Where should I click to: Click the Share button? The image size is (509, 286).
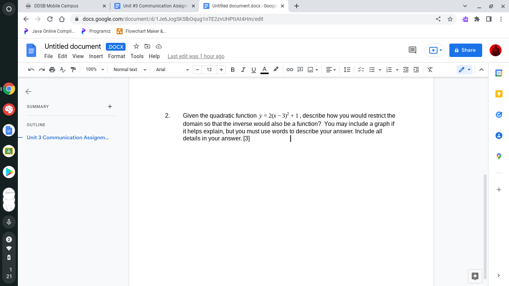coord(465,50)
